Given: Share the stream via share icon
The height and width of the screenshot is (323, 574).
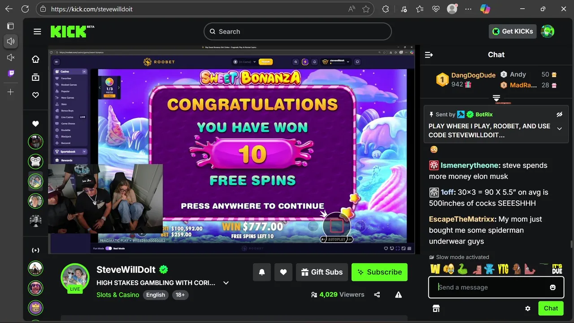Looking at the screenshot, I should click(x=377, y=295).
